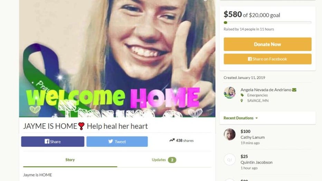
Task: Click the green tag icon next to Emergencies
Action: (242, 95)
